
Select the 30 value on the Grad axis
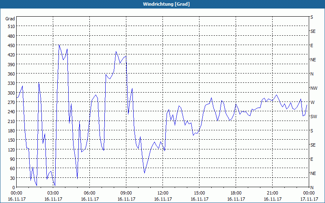[x=13, y=178]
